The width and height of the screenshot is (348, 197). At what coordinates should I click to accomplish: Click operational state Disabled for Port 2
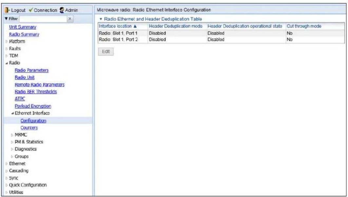[x=216, y=40]
